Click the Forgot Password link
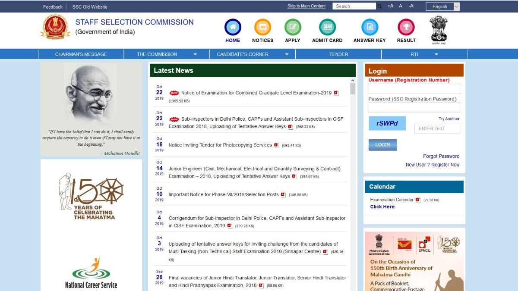 pos(441,156)
